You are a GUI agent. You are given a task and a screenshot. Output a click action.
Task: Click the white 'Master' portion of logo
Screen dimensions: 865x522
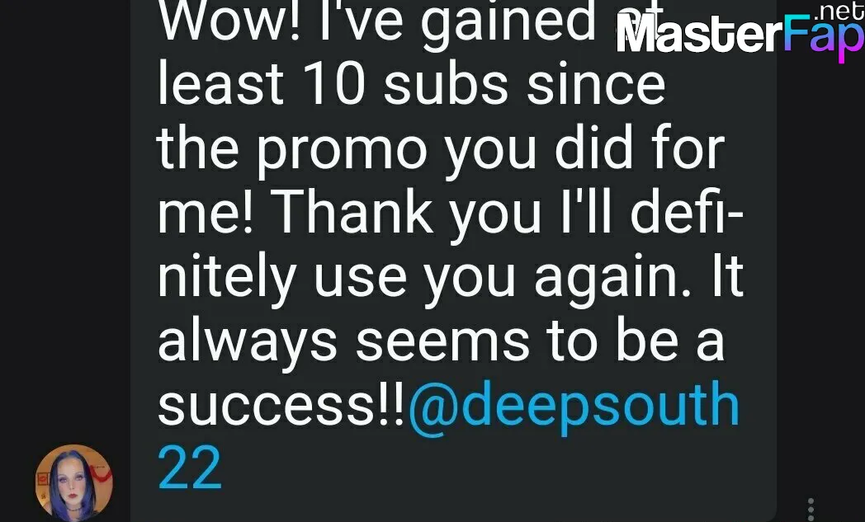pyautogui.click(x=699, y=34)
